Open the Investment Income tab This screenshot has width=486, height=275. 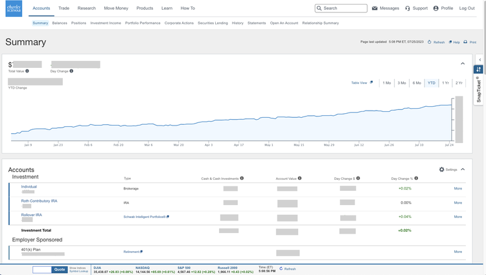coord(106,23)
